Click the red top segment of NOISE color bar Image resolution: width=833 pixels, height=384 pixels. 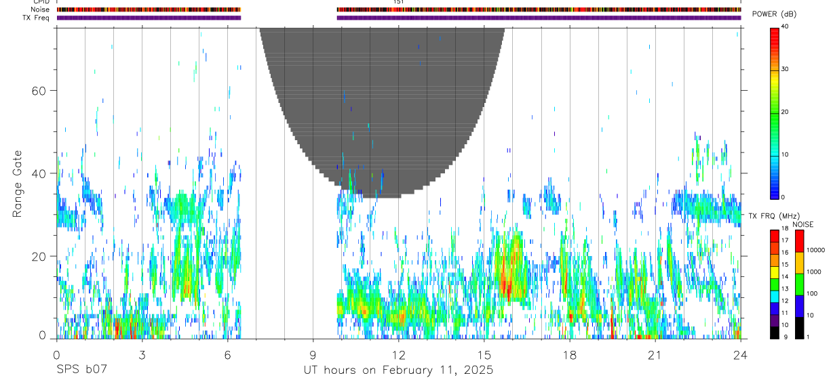(798, 241)
